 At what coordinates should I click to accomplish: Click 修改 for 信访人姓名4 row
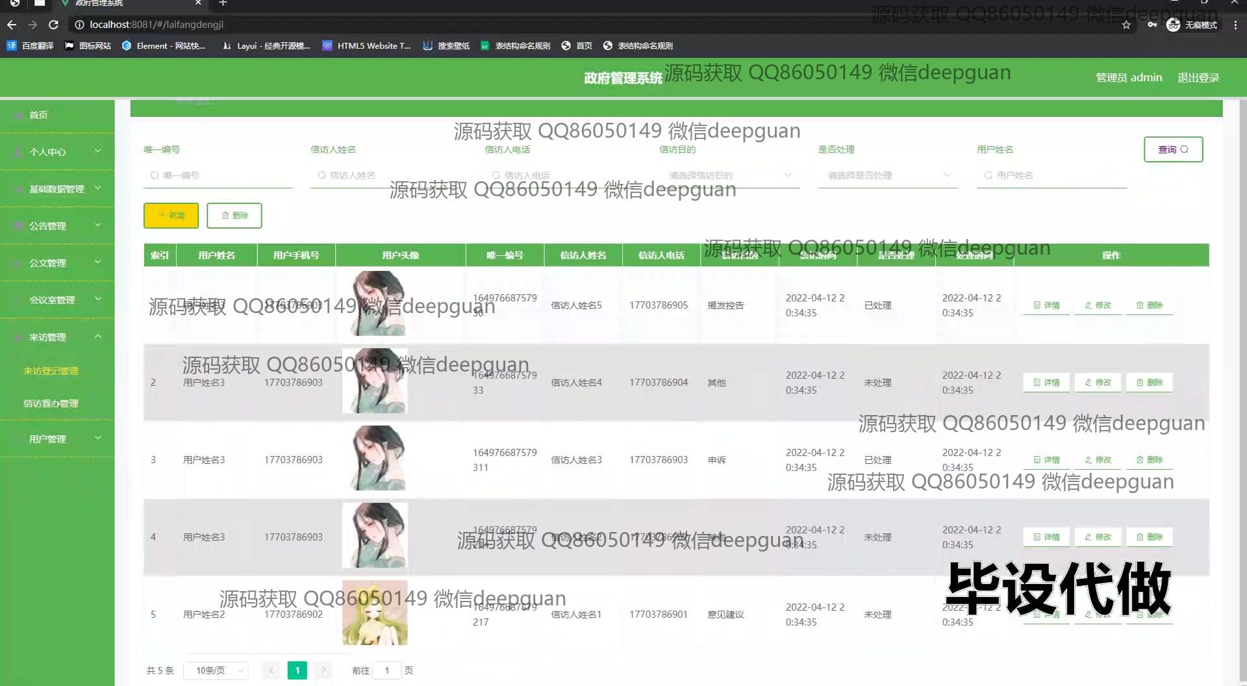coord(1098,383)
